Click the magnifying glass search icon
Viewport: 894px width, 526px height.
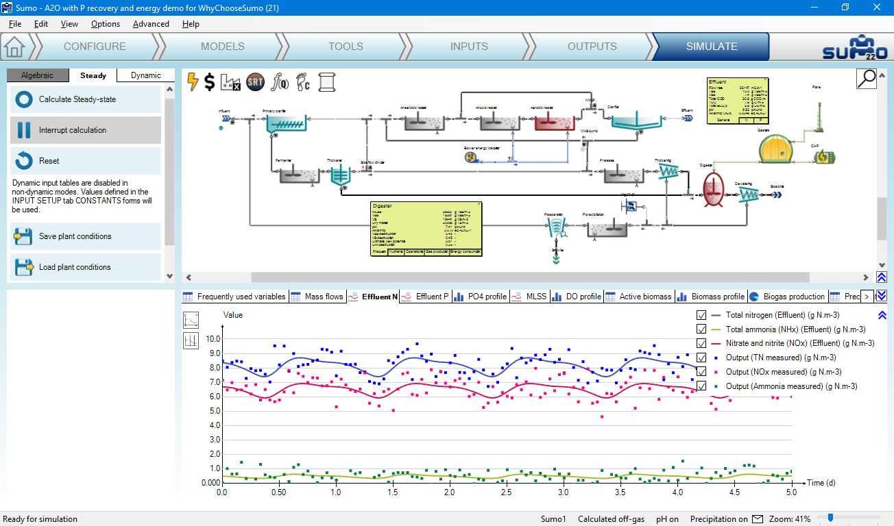coord(867,79)
